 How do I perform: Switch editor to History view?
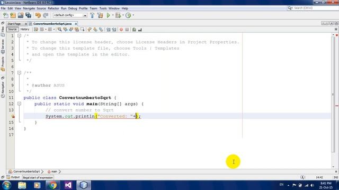(x=25, y=30)
